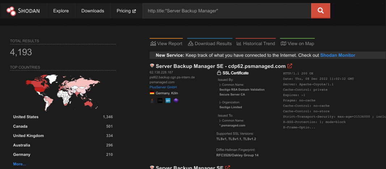
Task: Open the second result's external-link icon
Action: click(x=228, y=168)
